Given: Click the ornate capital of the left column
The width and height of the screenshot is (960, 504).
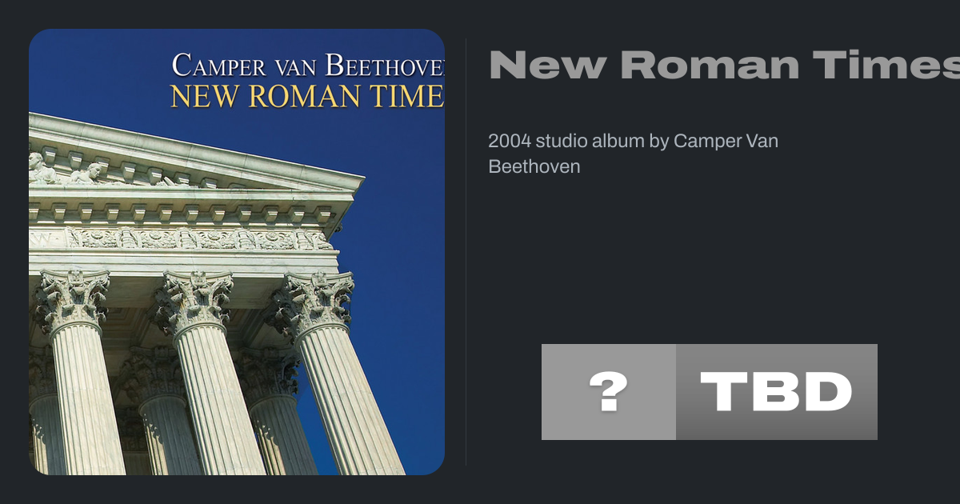Looking at the screenshot, I should pyautogui.click(x=72, y=300).
